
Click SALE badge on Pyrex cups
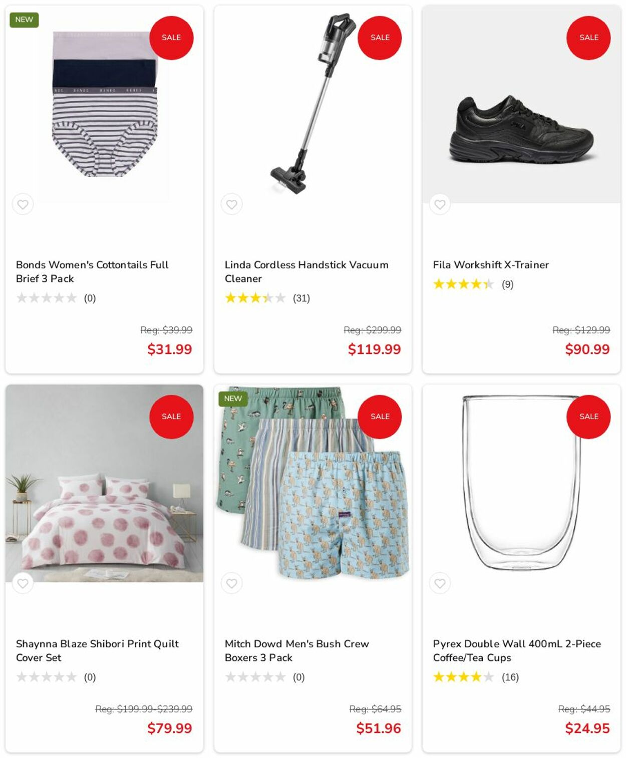[x=588, y=417]
